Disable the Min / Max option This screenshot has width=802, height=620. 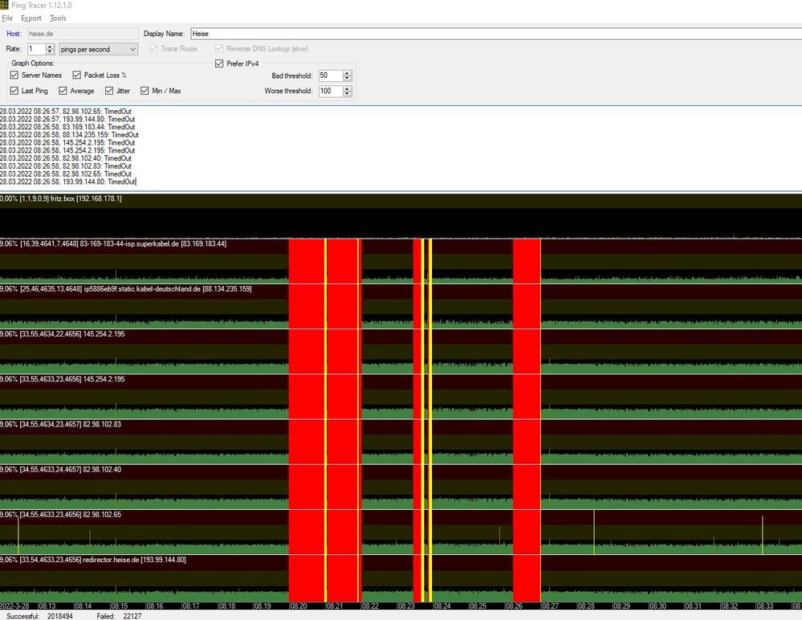[x=145, y=91]
